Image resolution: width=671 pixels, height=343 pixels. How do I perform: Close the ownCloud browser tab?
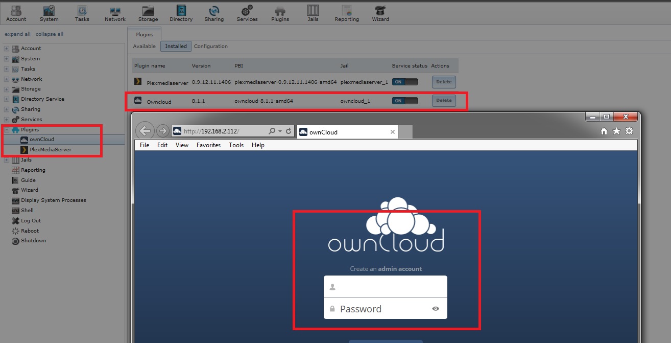[392, 132]
